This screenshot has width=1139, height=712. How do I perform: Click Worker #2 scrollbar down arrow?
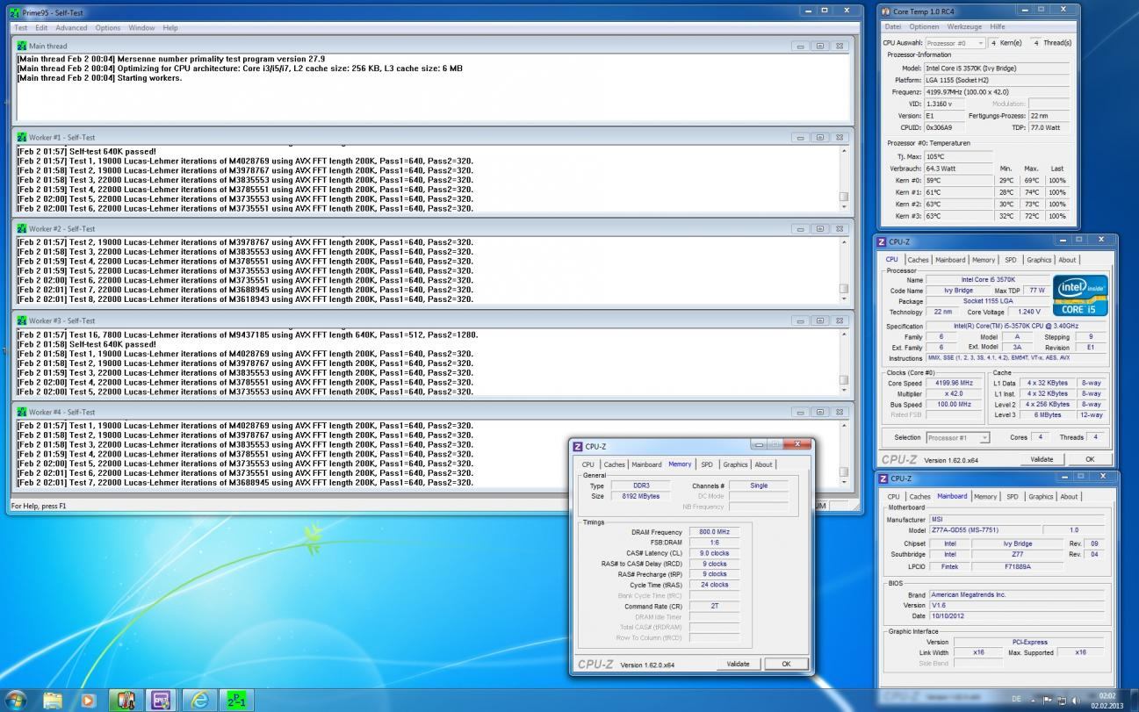click(844, 299)
